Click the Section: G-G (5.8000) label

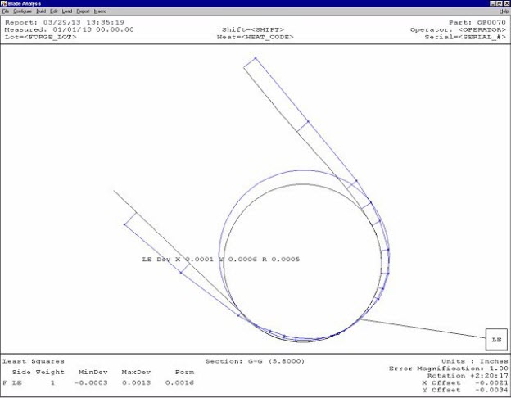(x=255, y=361)
